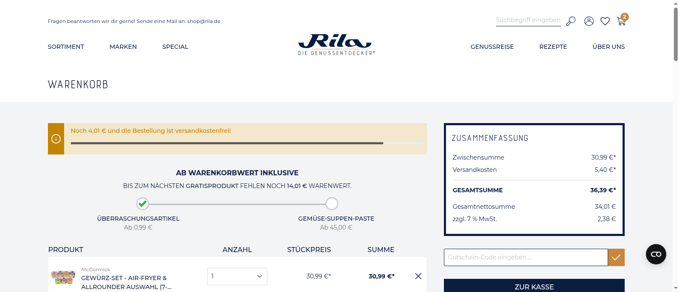Open the SORTIMENT menu
Viewport: 679px width, 292px height.
(x=66, y=47)
